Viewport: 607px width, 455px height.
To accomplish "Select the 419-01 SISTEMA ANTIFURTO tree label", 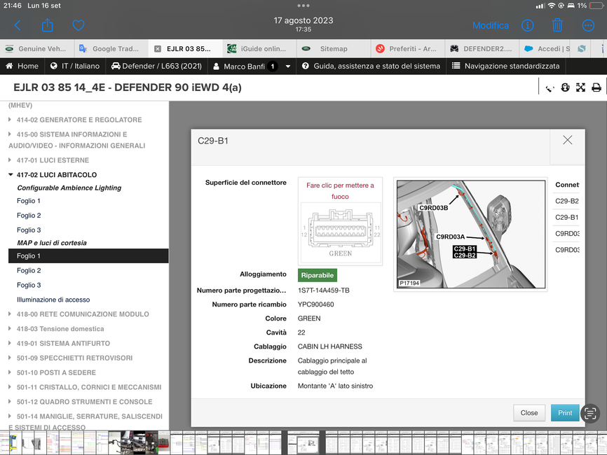I will [63, 343].
